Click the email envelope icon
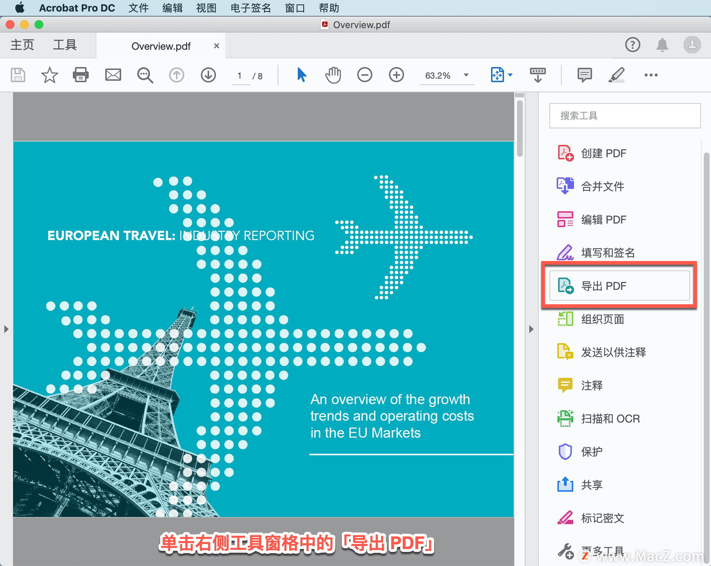 [x=113, y=75]
